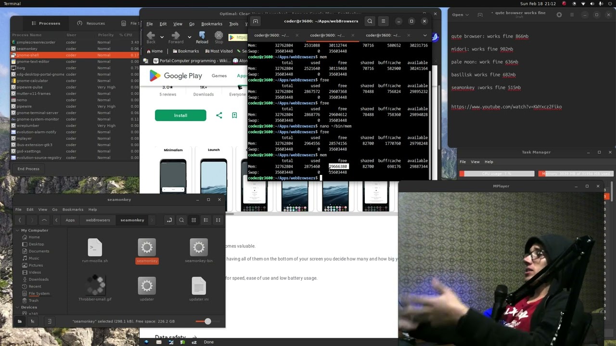Click share icon beside Install

[219, 115]
